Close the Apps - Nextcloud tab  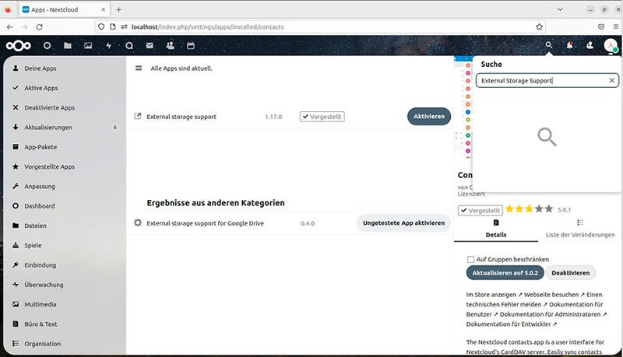(x=104, y=9)
